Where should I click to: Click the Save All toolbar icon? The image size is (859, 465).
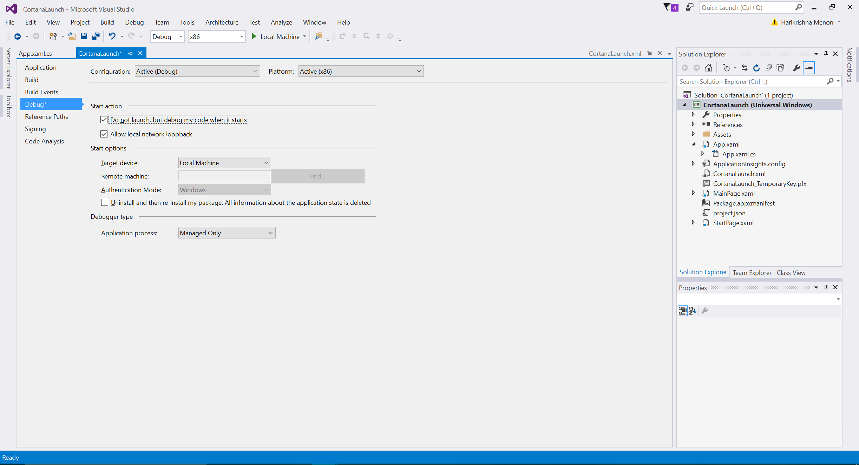tap(96, 36)
